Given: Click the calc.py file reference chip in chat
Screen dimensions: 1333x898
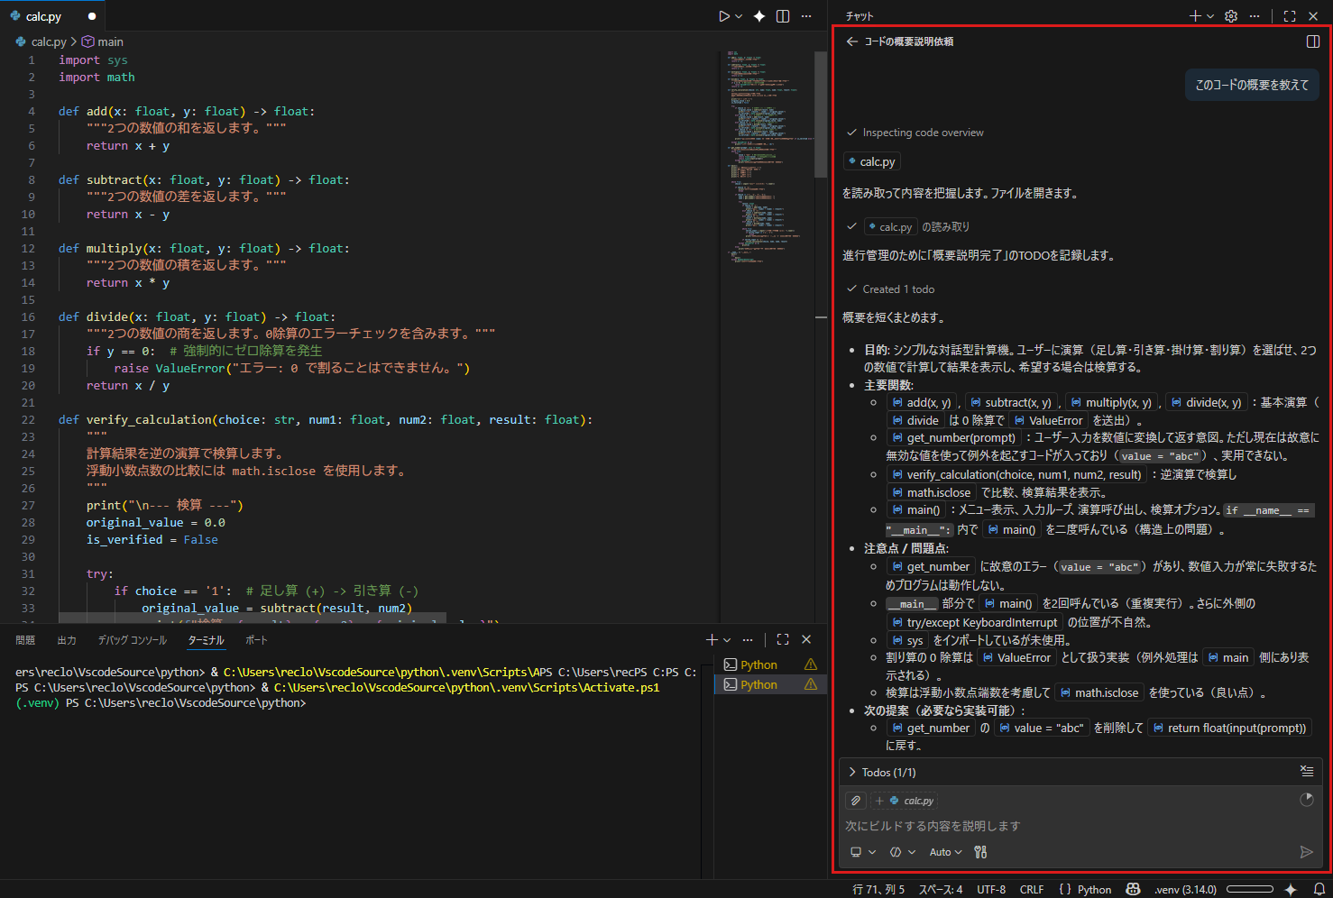Looking at the screenshot, I should point(871,161).
